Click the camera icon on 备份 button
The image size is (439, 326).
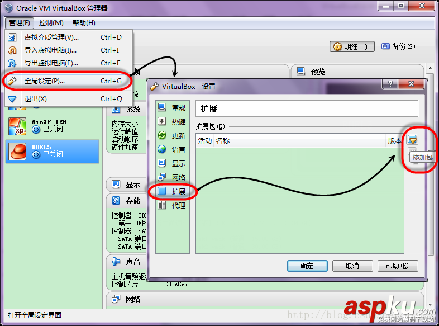(385, 46)
